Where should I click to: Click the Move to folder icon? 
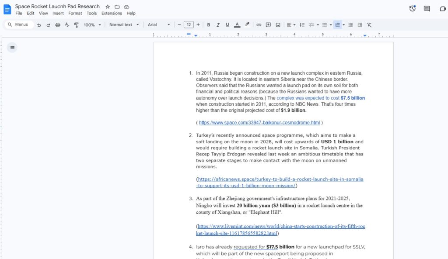(x=117, y=7)
